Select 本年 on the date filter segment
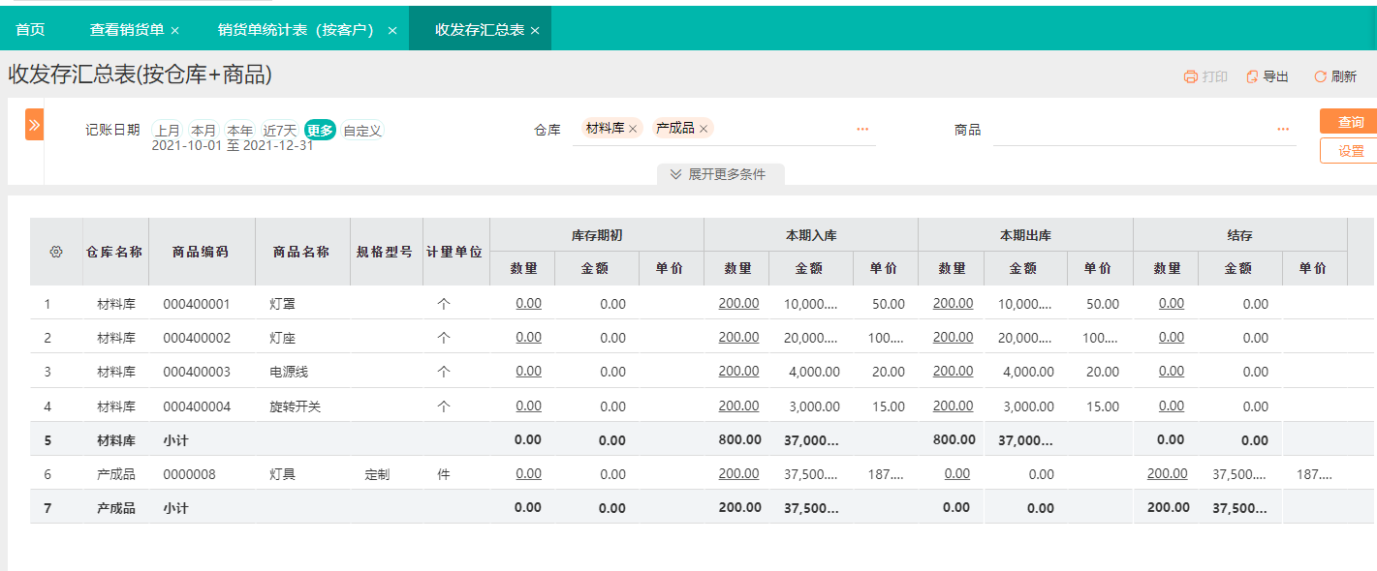Image resolution: width=1377 pixels, height=571 pixels. pyautogui.click(x=240, y=129)
